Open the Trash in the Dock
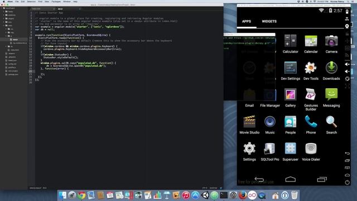This screenshot has width=357, height=201. pos(295,195)
